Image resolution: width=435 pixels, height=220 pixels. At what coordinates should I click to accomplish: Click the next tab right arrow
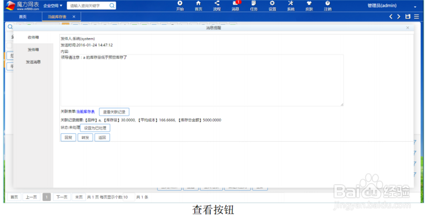point(398,17)
